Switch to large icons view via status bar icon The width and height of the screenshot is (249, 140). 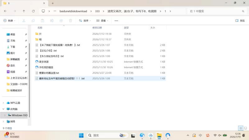tap(246, 128)
